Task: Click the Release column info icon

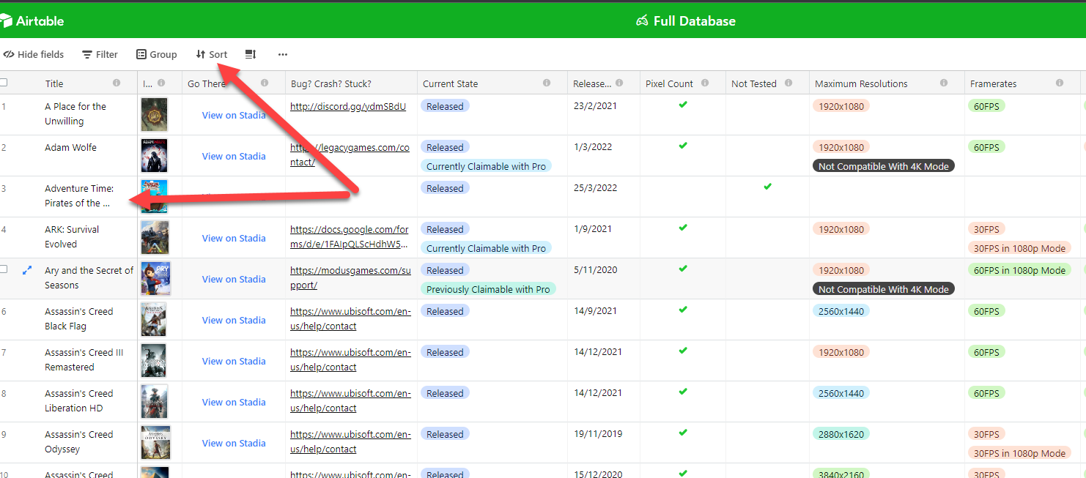Action: coord(619,83)
